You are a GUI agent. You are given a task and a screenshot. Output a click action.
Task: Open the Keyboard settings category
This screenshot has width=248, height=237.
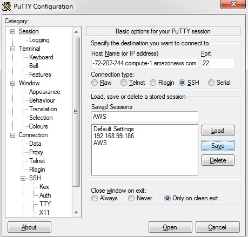pyautogui.click(x=41, y=57)
